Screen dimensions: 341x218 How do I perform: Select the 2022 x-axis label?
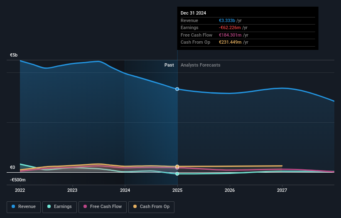click(x=20, y=191)
